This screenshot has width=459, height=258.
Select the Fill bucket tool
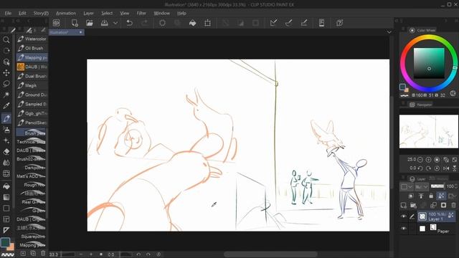click(6, 186)
